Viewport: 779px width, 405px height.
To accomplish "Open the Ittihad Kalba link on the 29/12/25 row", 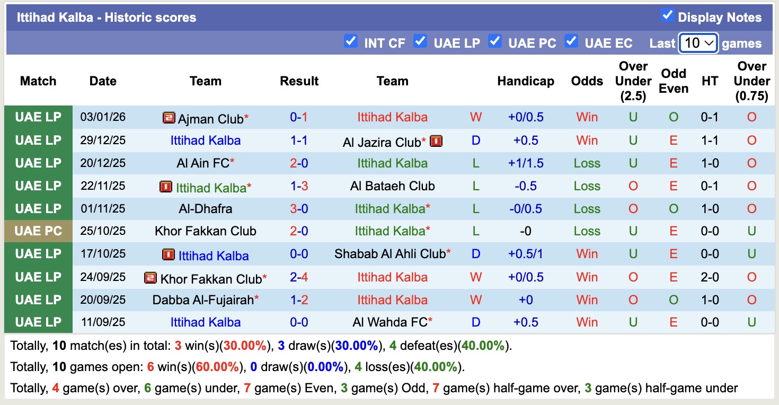I will [x=206, y=141].
